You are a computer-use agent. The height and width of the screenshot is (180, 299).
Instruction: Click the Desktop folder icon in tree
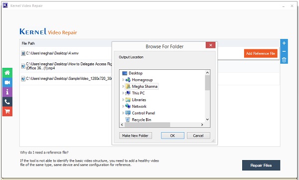[x=125, y=73]
